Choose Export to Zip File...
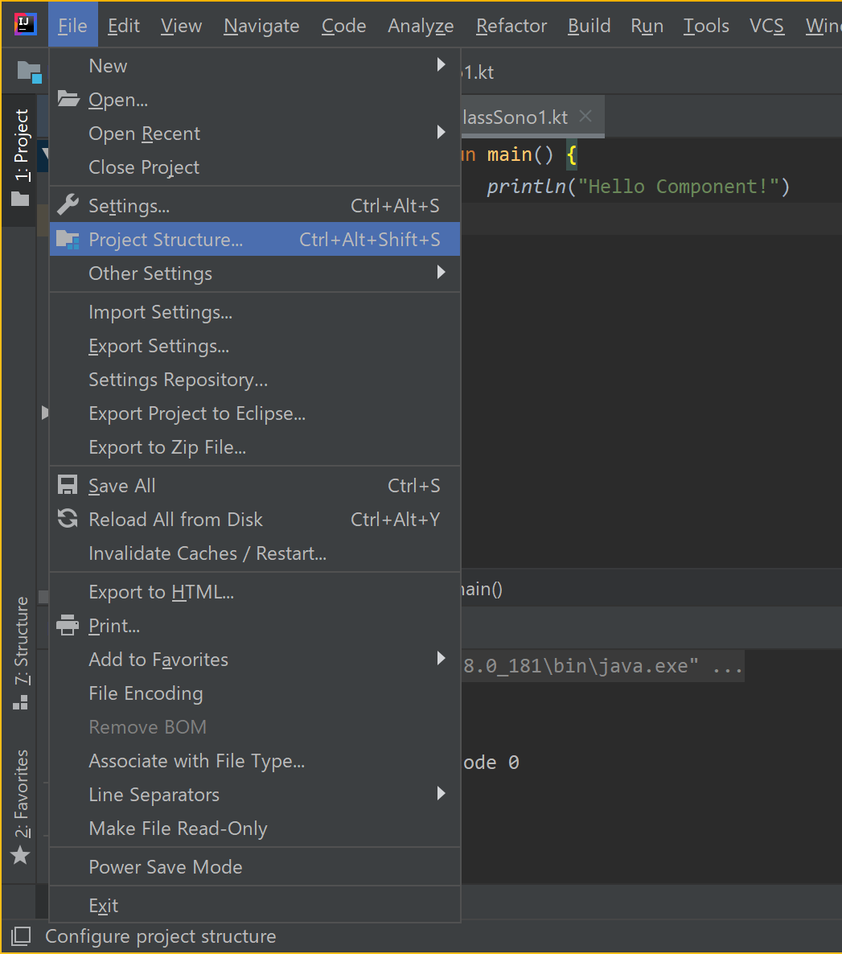The width and height of the screenshot is (842, 954). coord(255,446)
